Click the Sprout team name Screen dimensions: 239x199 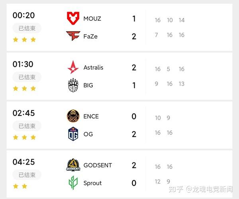[92, 183]
